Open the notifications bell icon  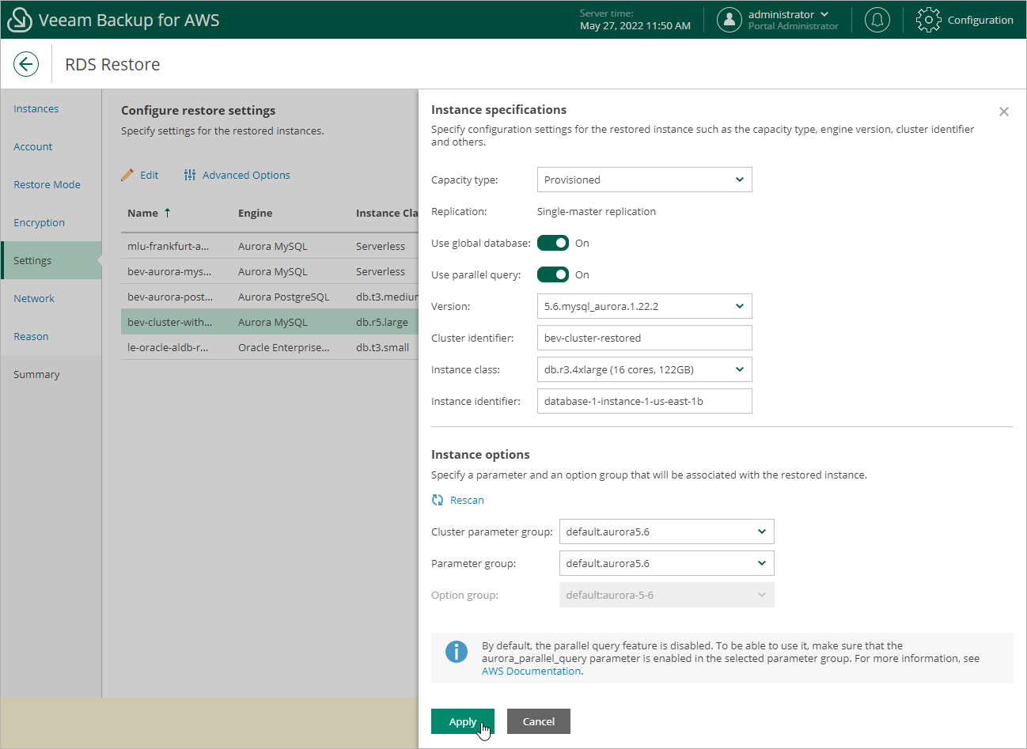click(x=877, y=20)
